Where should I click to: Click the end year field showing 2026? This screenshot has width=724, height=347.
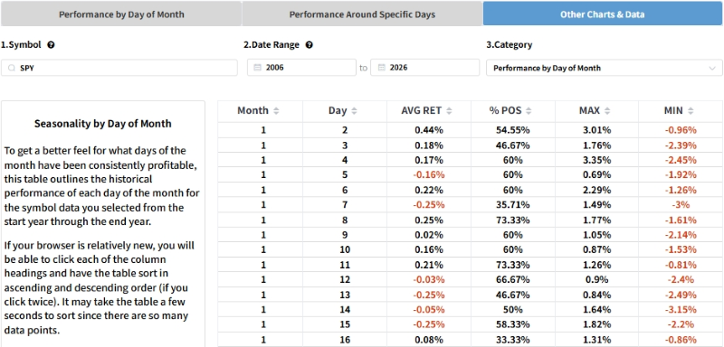point(424,68)
